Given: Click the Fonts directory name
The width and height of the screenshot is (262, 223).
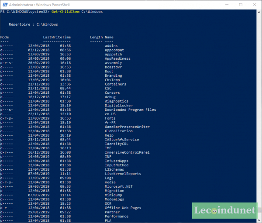Looking at the screenshot, I should (x=110, y=118).
